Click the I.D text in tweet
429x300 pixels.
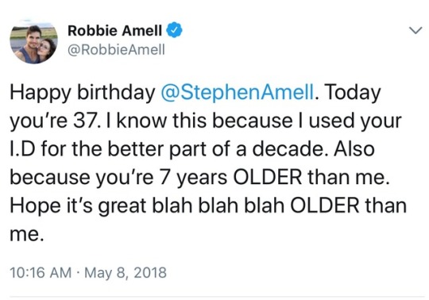[x=23, y=149]
